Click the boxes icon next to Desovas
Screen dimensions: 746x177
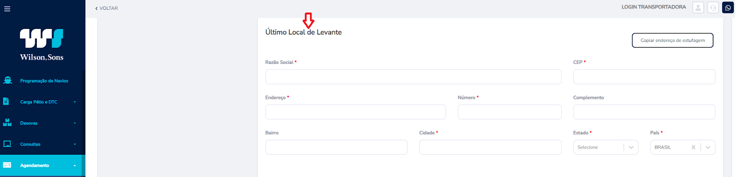coord(7,123)
